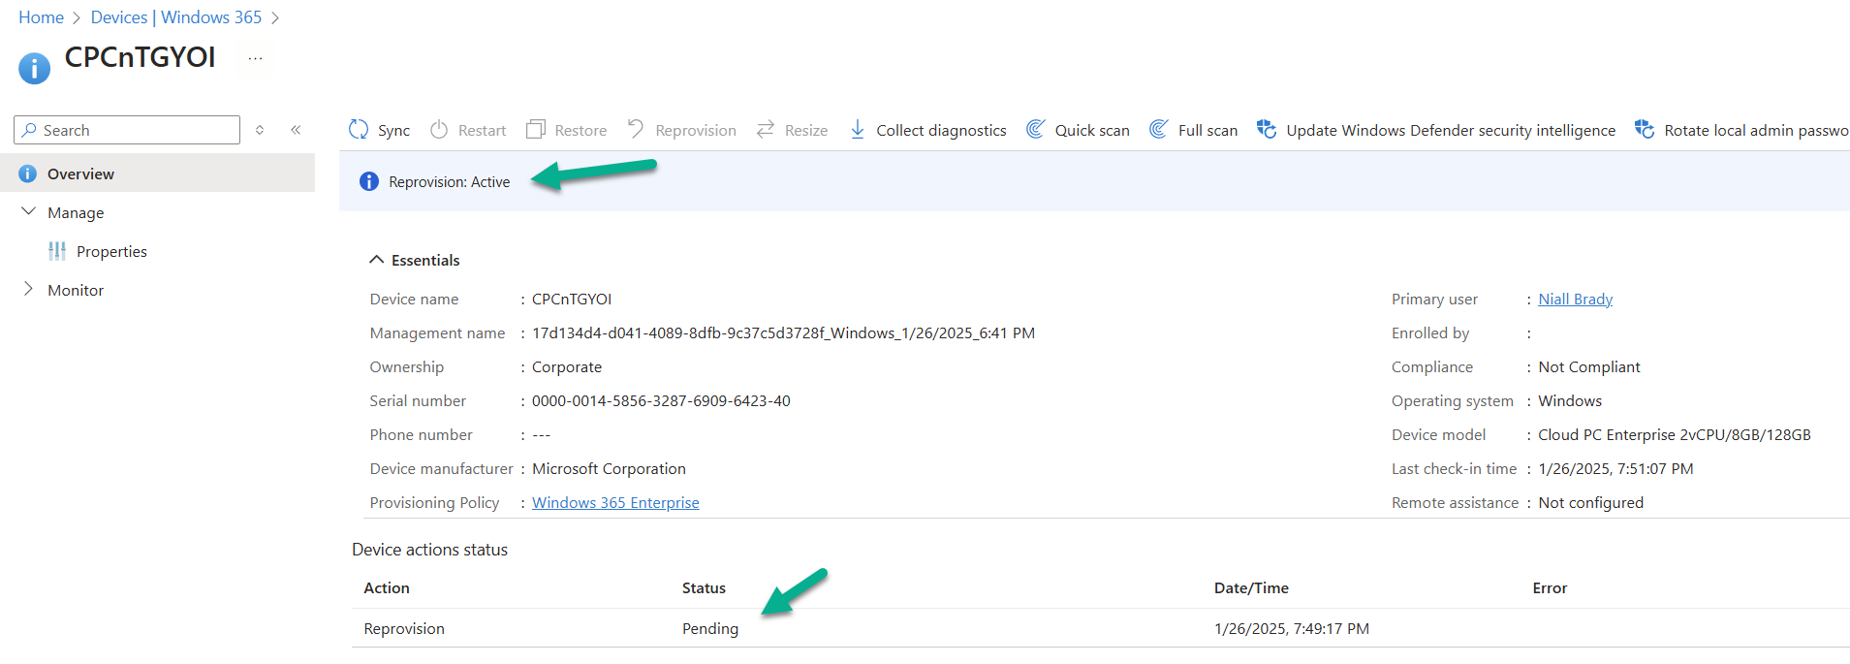Click the blue info icon beside CPCnTGYOI title
Screen dimensions: 1850x664
point(35,68)
